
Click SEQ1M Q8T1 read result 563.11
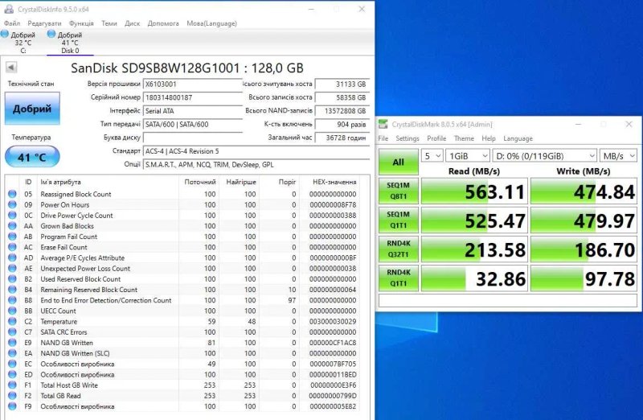(x=474, y=191)
